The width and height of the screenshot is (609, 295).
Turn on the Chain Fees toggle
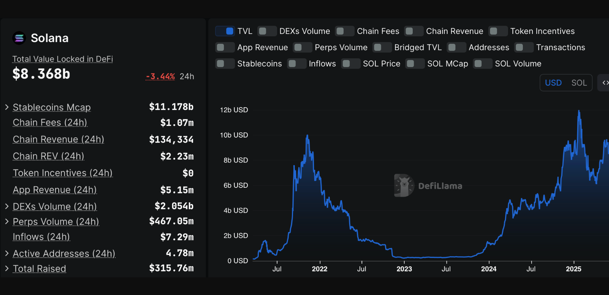pyautogui.click(x=345, y=31)
